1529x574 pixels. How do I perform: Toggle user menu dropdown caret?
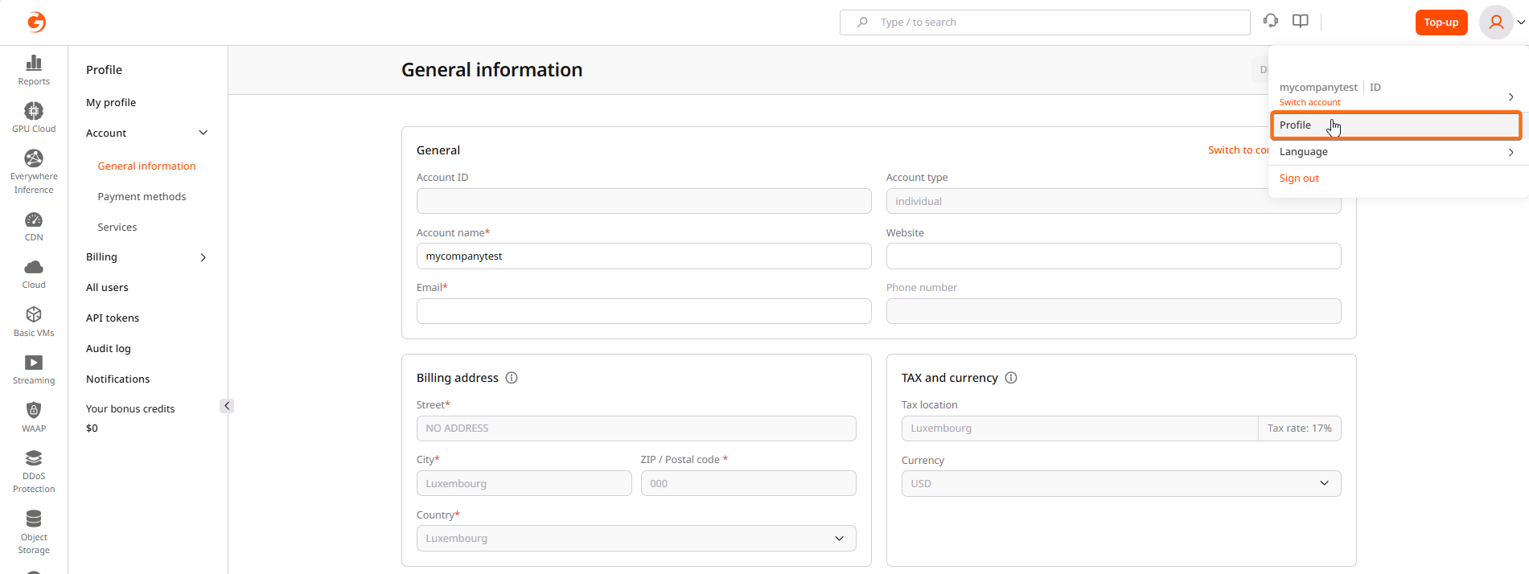(1522, 23)
